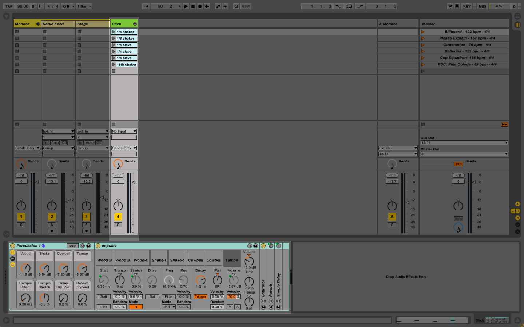Click the tempo field showing 98.00

(x=23, y=6)
